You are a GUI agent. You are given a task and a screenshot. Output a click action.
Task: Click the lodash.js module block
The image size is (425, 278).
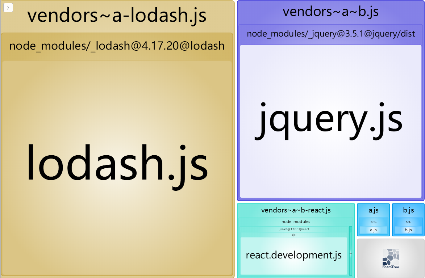[x=117, y=168]
